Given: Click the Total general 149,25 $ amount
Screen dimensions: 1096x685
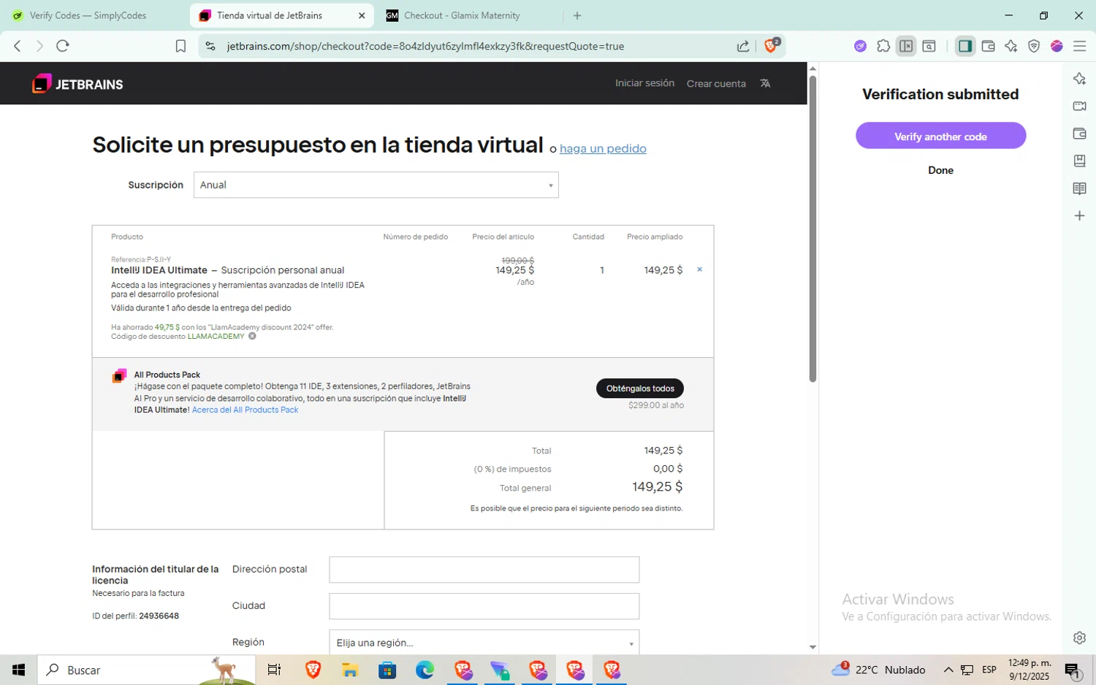Looking at the screenshot, I should click(x=658, y=486).
